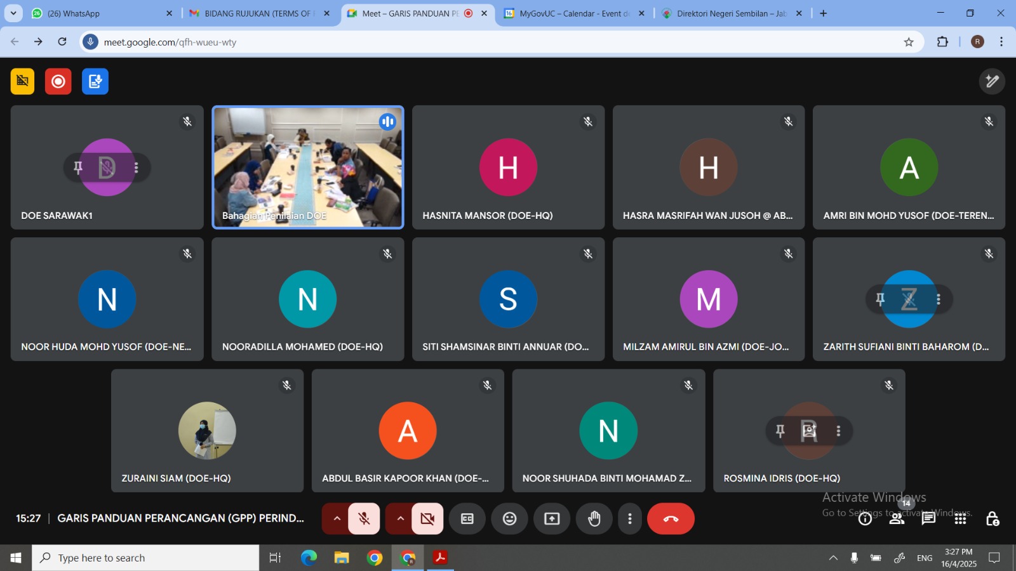The height and width of the screenshot is (571, 1016).
Task: Open Chrome profile avatar
Action: coord(978,42)
